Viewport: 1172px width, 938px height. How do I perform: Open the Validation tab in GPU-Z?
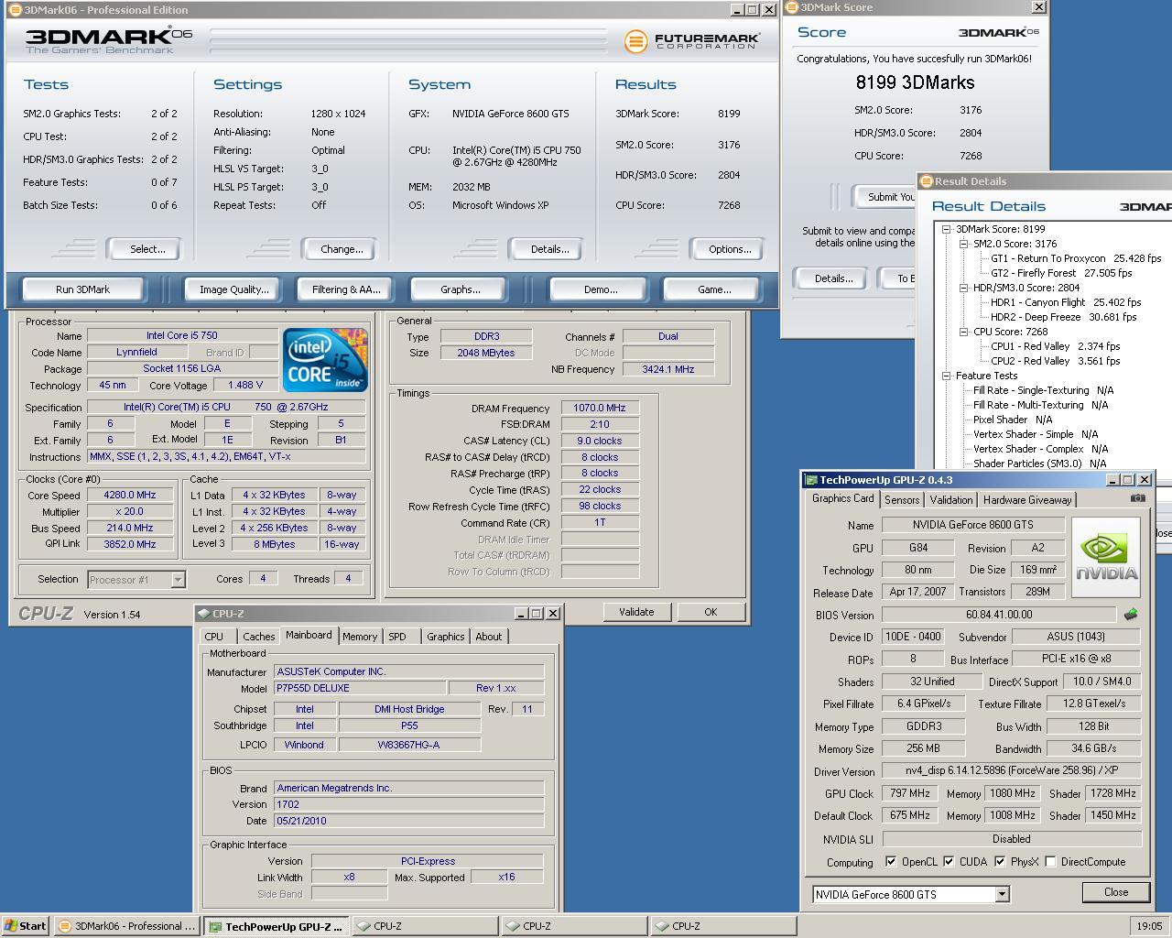click(951, 500)
